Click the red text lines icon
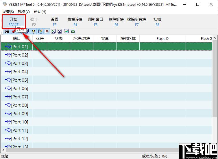The height and width of the screenshot is (159, 218). click(47, 31)
